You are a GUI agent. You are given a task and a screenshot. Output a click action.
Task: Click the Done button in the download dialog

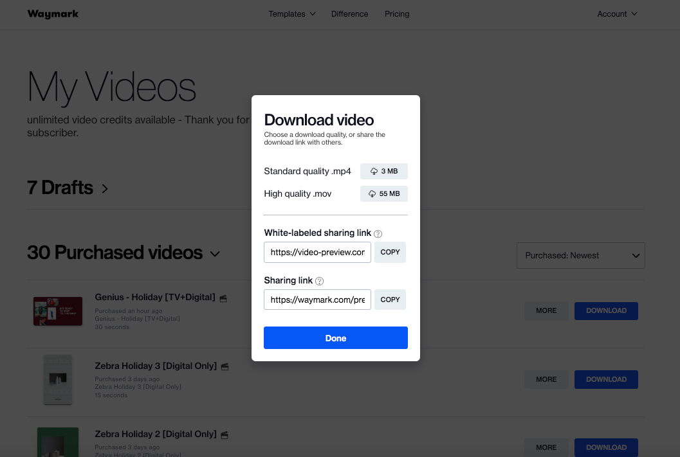pyautogui.click(x=335, y=337)
